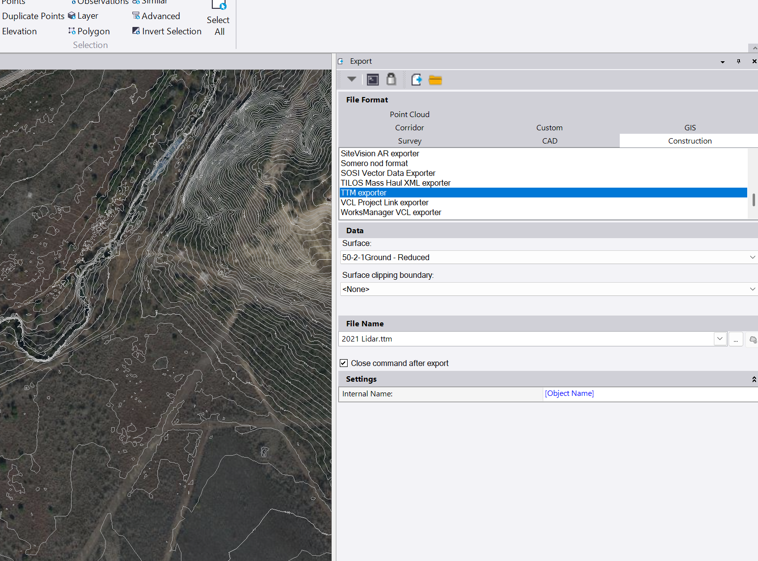This screenshot has height=561, width=758.
Task: Click the padlock icon in Export toolbar
Action: [x=391, y=79]
